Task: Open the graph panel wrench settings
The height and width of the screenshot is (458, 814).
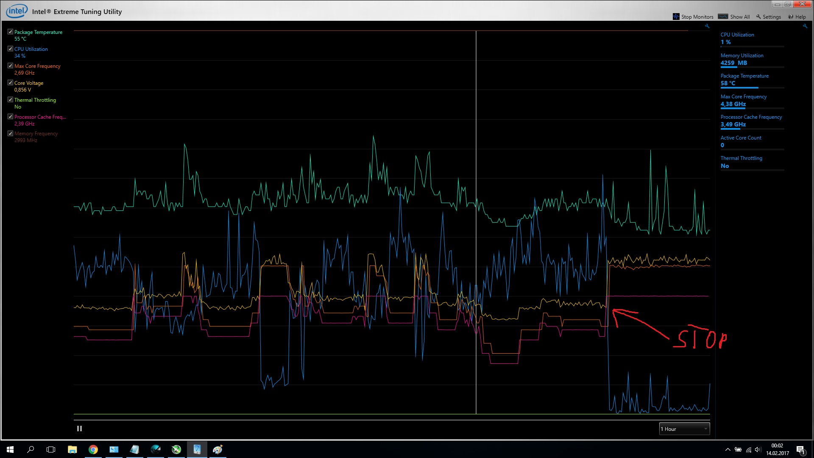Action: click(707, 26)
